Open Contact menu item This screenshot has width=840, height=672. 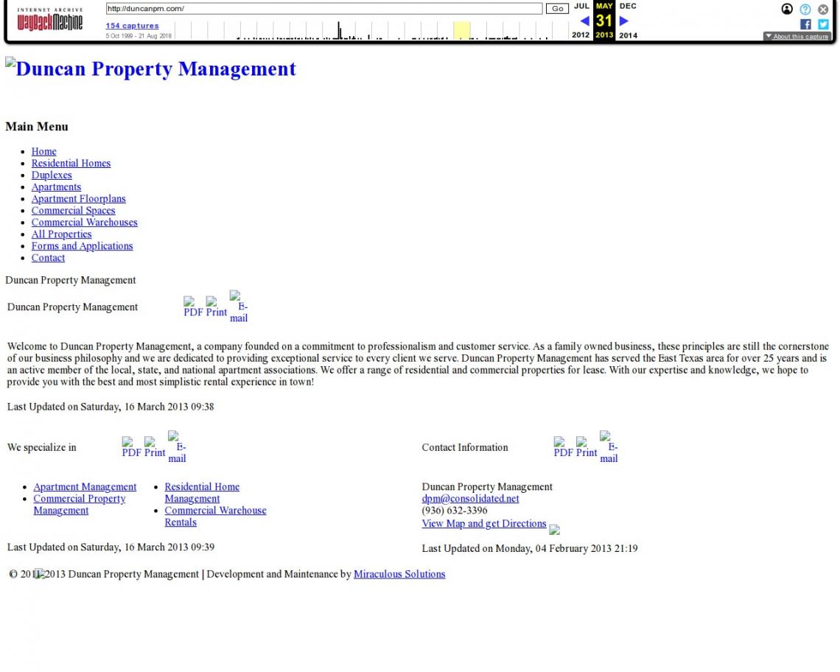tap(48, 258)
